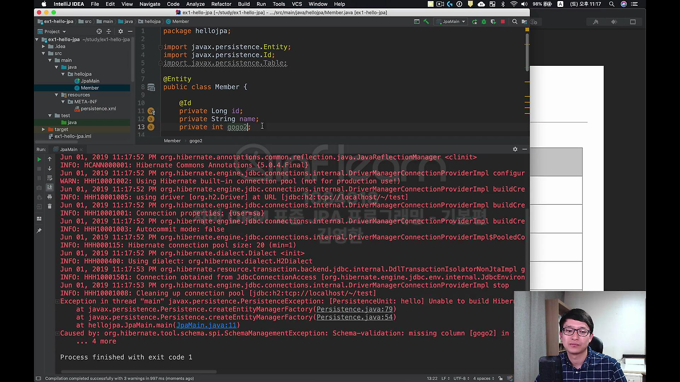The height and width of the screenshot is (382, 680).
Task: Open the Navigate menu
Action: coord(150,4)
